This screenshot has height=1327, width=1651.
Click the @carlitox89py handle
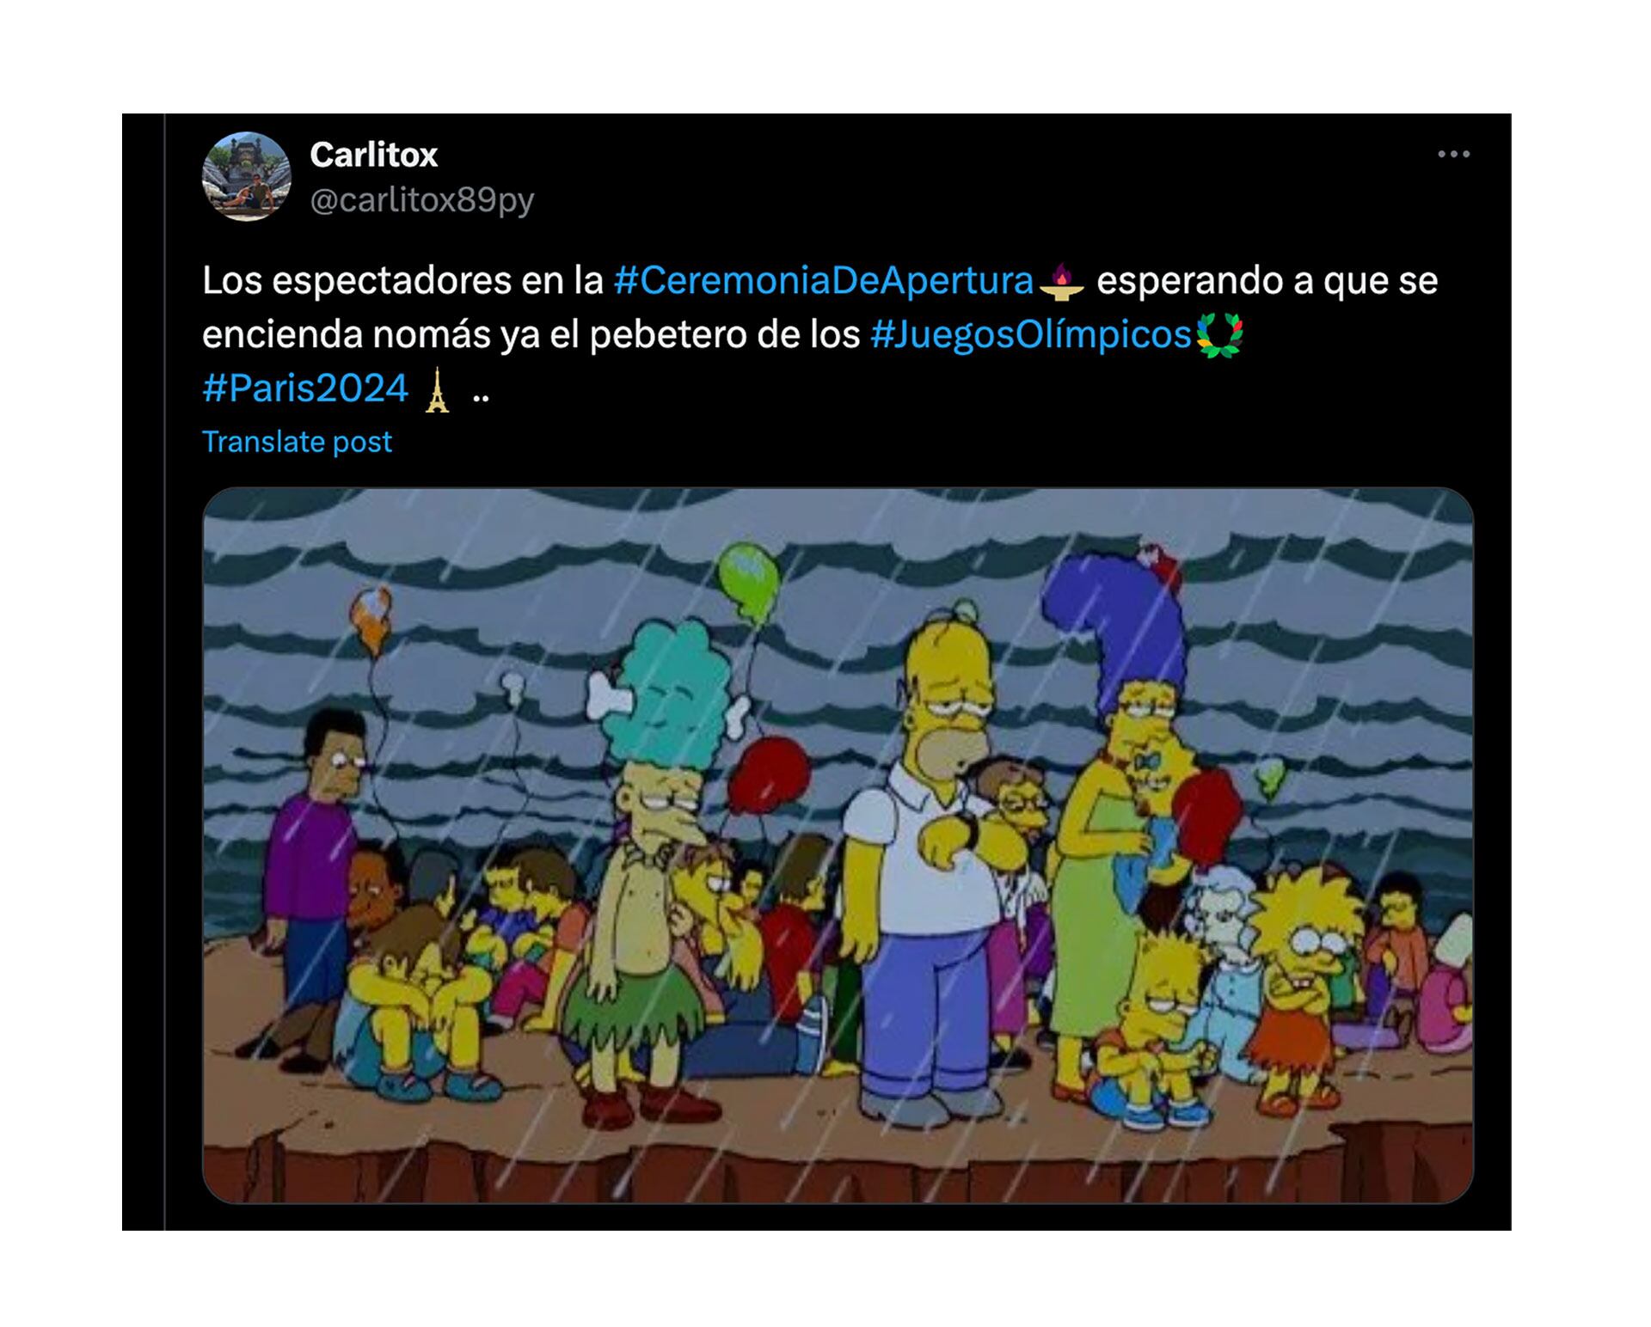tap(422, 199)
